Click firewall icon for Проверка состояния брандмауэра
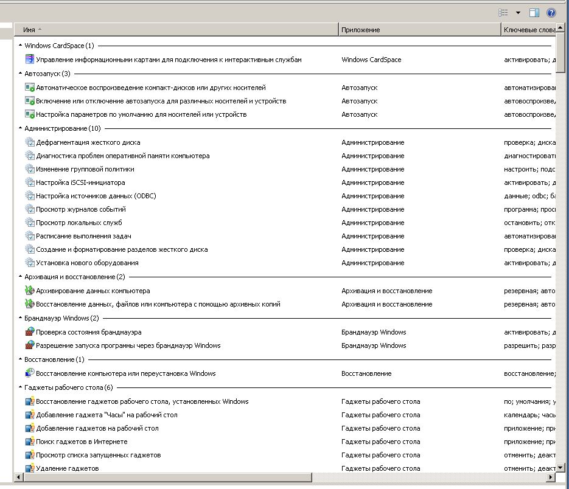The image size is (569, 489). point(30,332)
